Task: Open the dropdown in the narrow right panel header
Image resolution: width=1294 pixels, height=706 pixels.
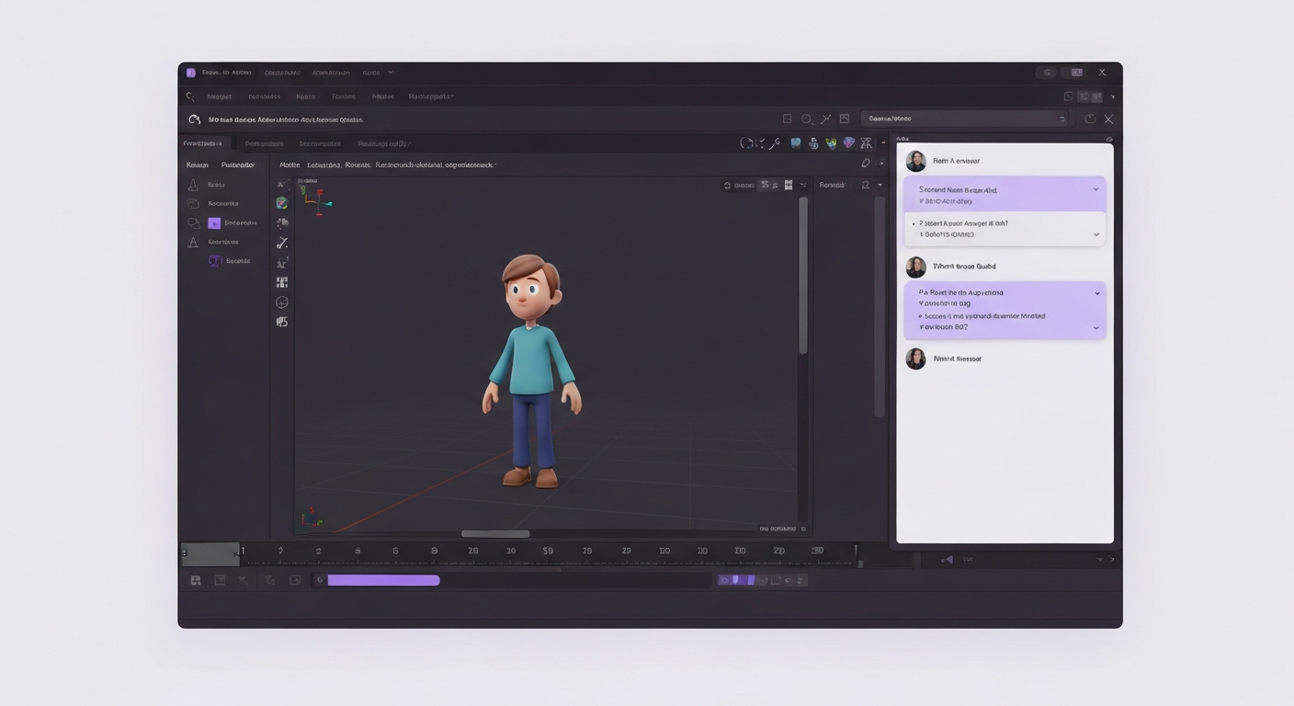Action: [880, 185]
